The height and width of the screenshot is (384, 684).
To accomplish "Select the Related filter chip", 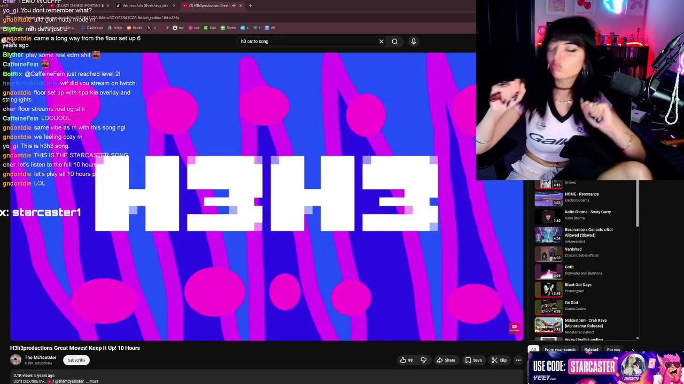I will click(x=591, y=350).
